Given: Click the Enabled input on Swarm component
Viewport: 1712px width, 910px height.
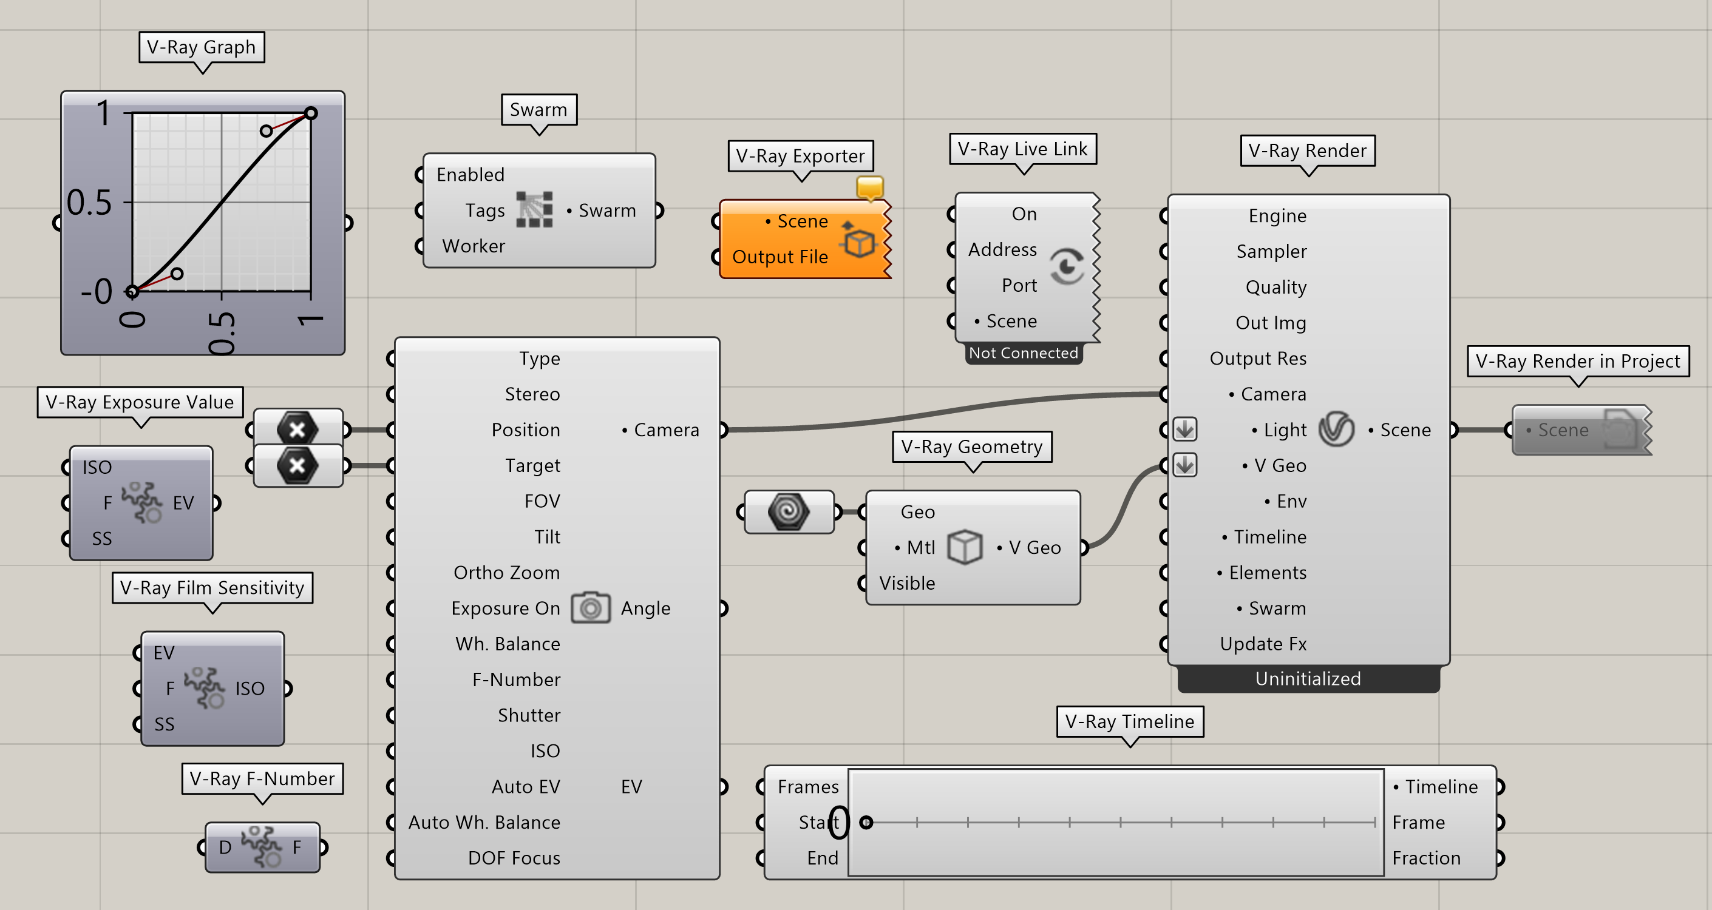Looking at the screenshot, I should pyautogui.click(x=470, y=175).
